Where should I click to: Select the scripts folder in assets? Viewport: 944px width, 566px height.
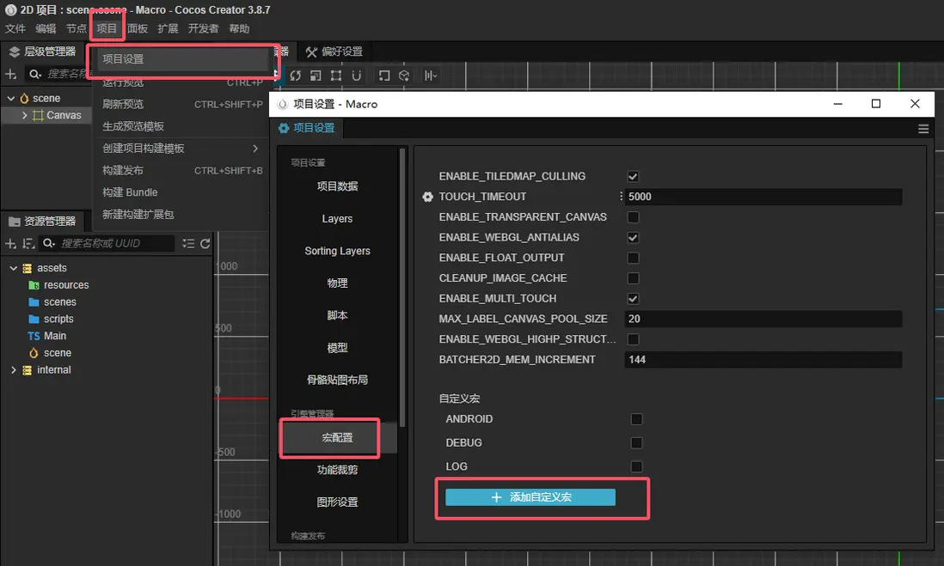[x=52, y=319]
